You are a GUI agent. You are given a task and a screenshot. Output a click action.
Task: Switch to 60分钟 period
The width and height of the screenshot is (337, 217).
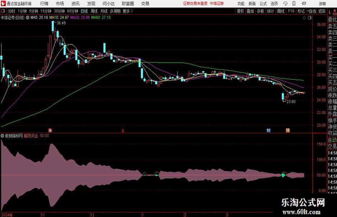coord(72,11)
